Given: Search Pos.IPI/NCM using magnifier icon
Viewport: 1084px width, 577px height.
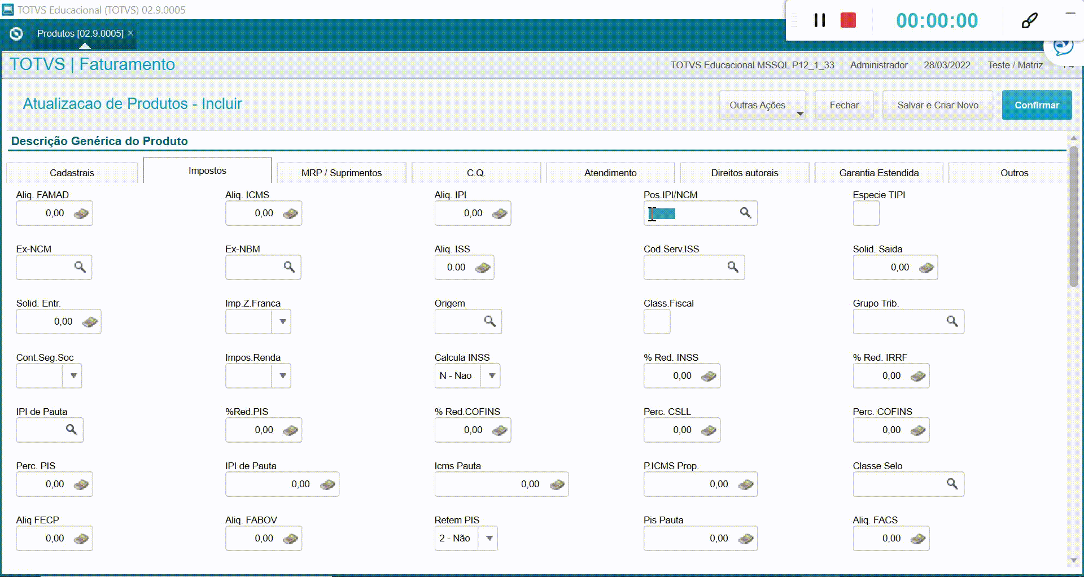Looking at the screenshot, I should tap(746, 213).
